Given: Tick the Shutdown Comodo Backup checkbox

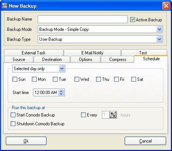Looking at the screenshot, I should 13,124.
